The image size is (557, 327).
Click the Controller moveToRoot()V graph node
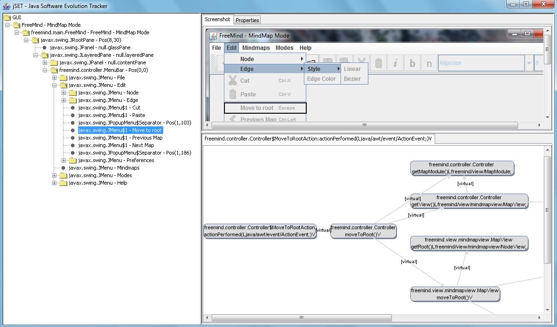click(x=363, y=231)
